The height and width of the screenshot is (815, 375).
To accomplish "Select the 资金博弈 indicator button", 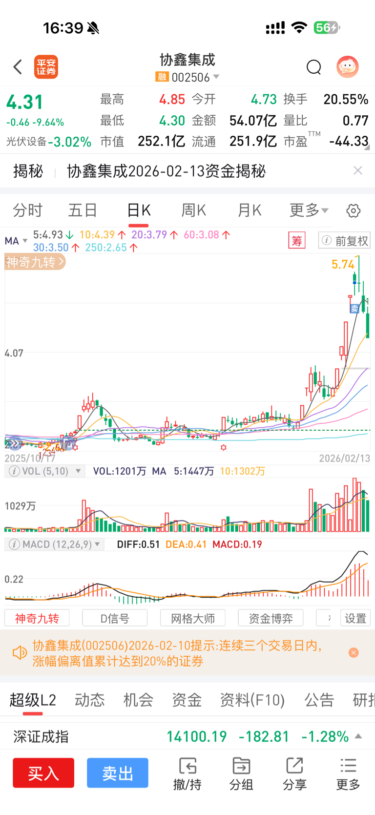I will point(271,618).
